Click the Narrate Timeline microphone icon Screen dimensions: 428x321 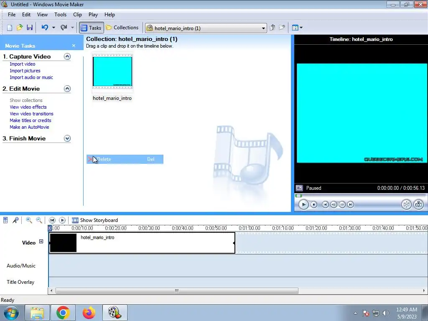15,220
